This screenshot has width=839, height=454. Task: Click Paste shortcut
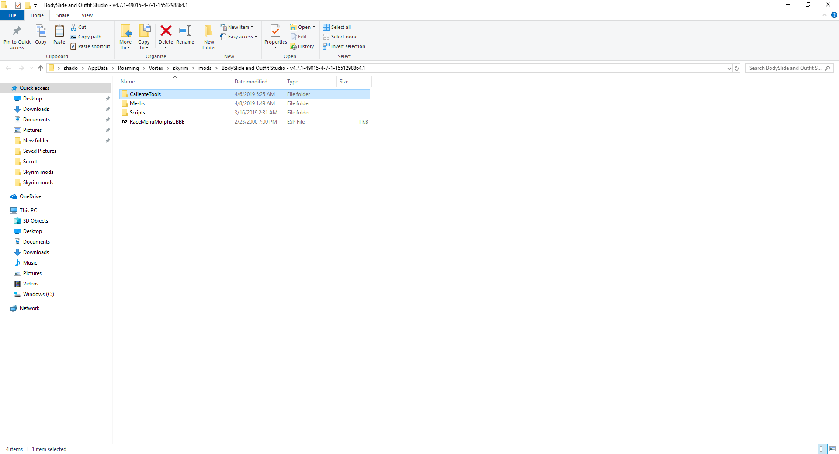pyautogui.click(x=90, y=46)
